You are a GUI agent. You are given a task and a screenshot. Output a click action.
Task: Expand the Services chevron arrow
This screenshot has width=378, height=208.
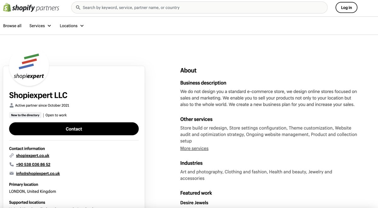(49, 25)
